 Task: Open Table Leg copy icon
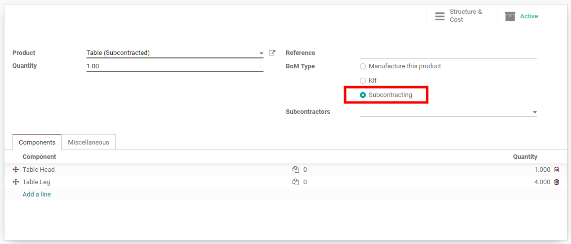coord(295,182)
